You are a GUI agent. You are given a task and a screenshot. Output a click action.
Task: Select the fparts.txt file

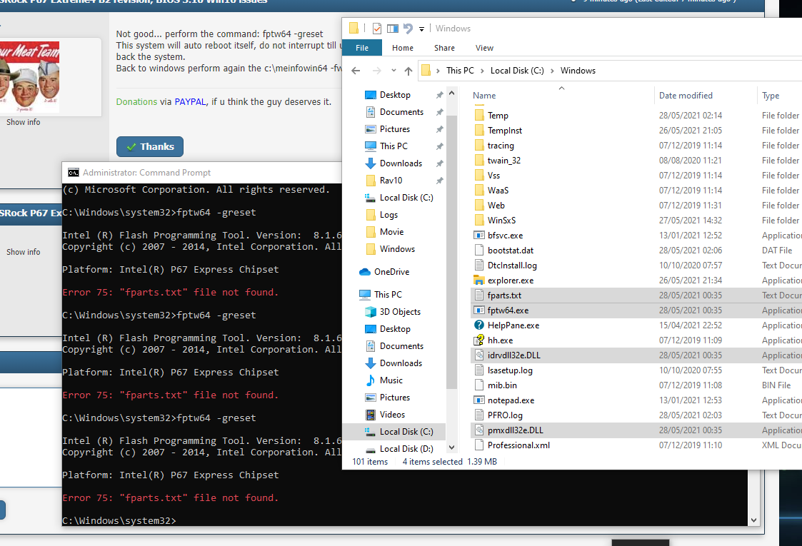tap(503, 295)
